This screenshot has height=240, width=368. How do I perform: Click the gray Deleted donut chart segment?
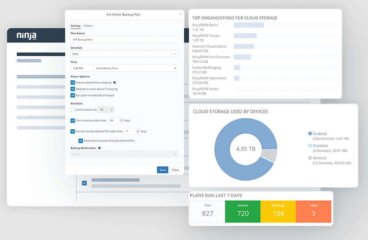(270, 155)
